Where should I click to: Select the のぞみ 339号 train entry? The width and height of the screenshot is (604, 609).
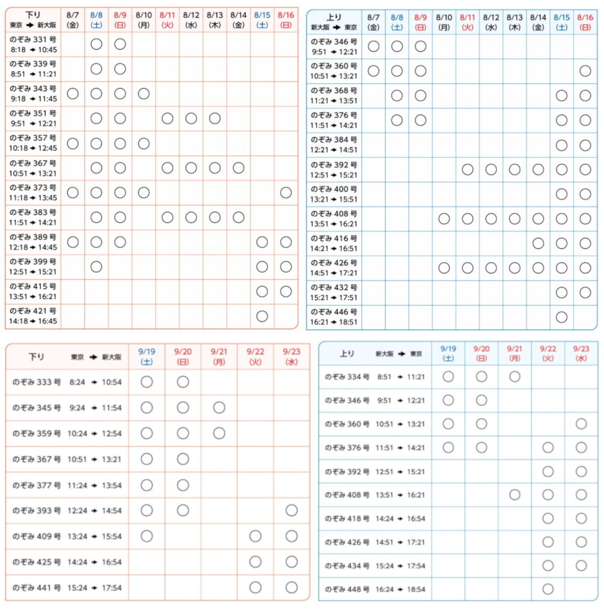pyautogui.click(x=33, y=69)
